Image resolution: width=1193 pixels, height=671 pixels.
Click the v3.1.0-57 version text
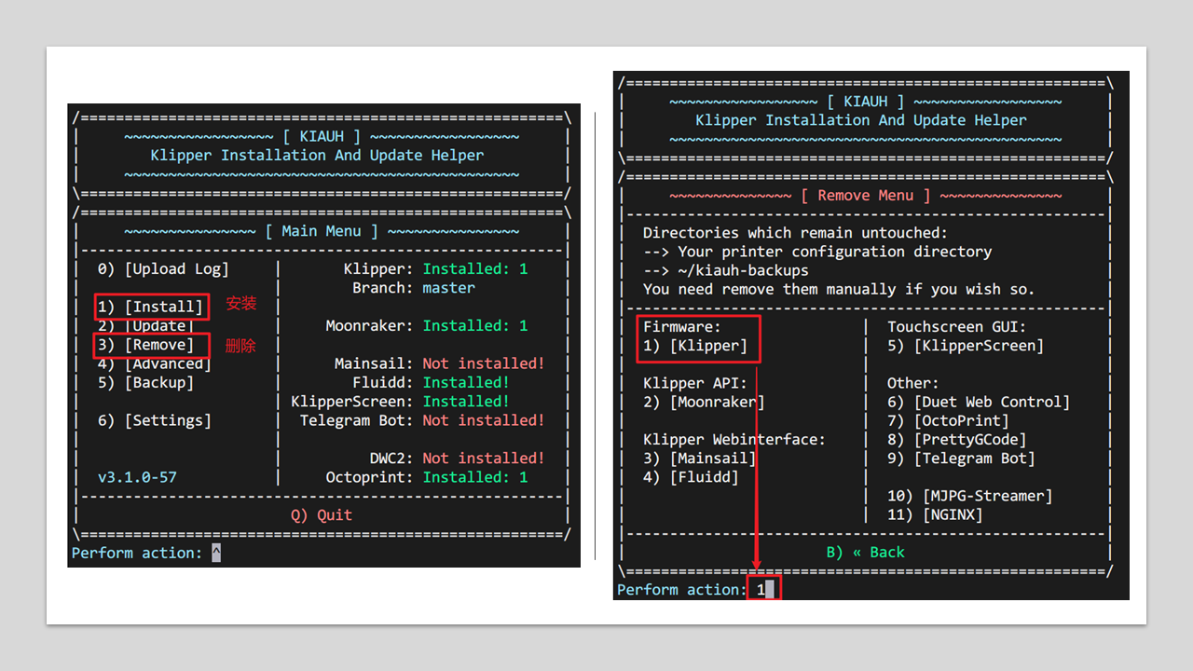coord(137,477)
